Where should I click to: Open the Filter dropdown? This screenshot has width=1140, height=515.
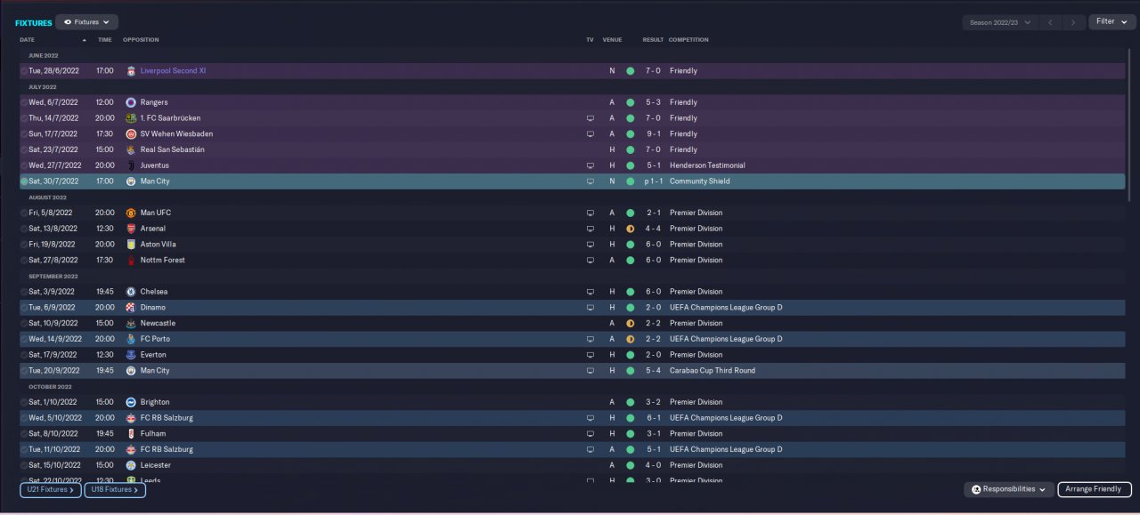click(1111, 21)
